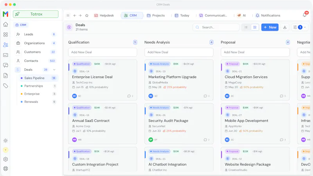The image size is (313, 176).
Task: Open the home icon in left rail
Action: click(x=5, y=24)
